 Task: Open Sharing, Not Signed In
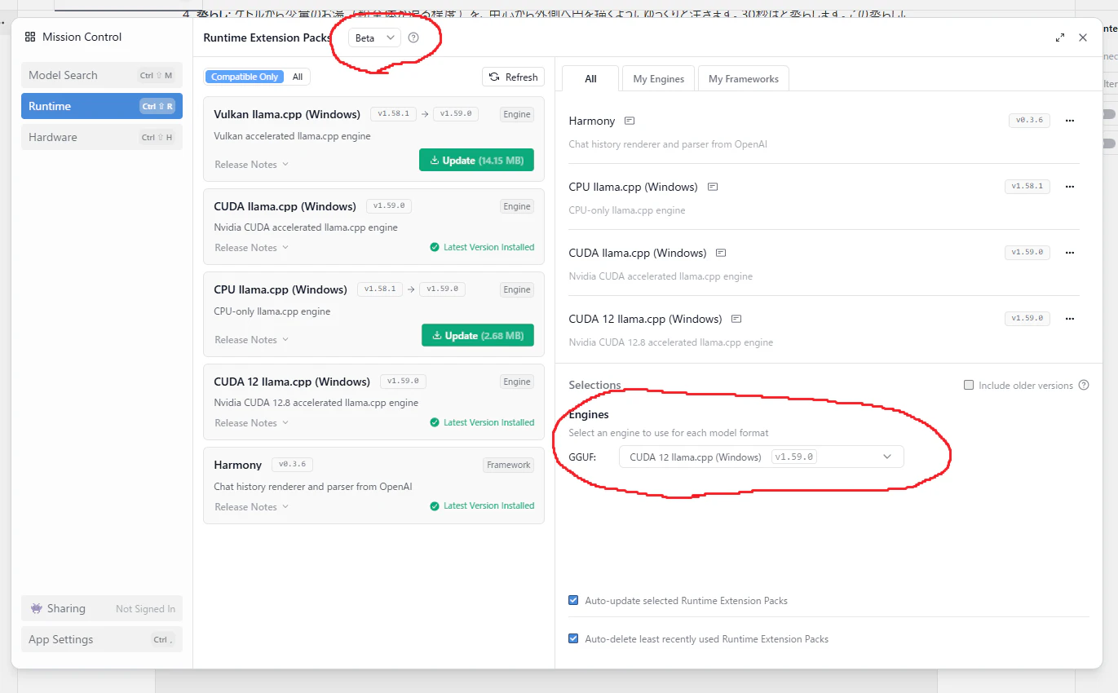point(102,608)
